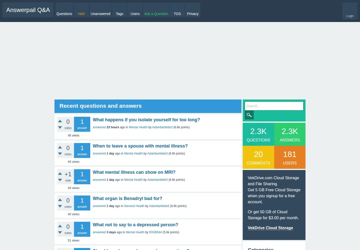The height and width of the screenshot is (250, 360).
Task: Click the 20 Comments stat tile
Action: point(258,157)
